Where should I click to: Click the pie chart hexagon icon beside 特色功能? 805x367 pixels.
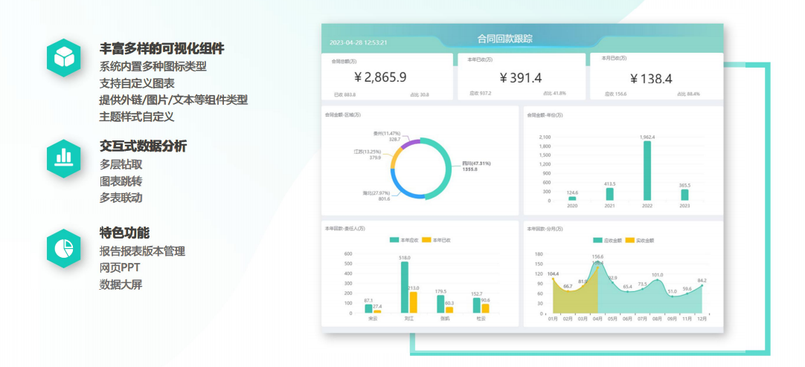[x=64, y=249]
